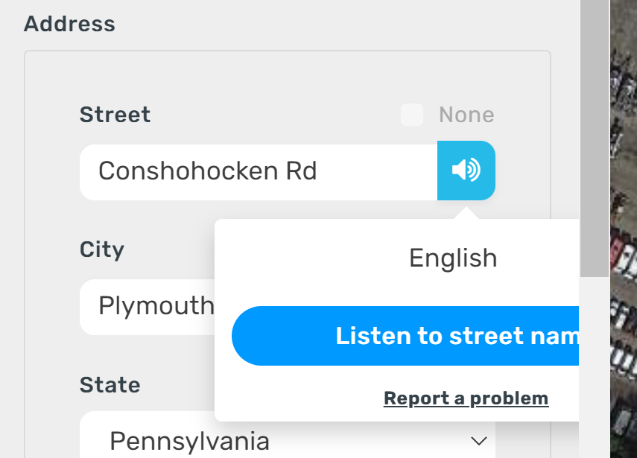This screenshot has height=458, width=637.
Task: Click the popup's pointer arrow under speaker
Action: 466,213
